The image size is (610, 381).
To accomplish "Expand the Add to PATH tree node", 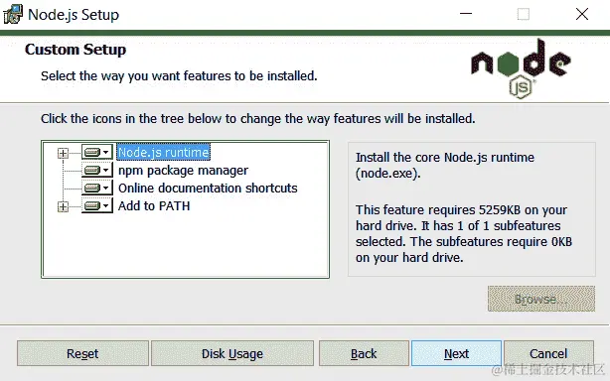I will point(63,206).
